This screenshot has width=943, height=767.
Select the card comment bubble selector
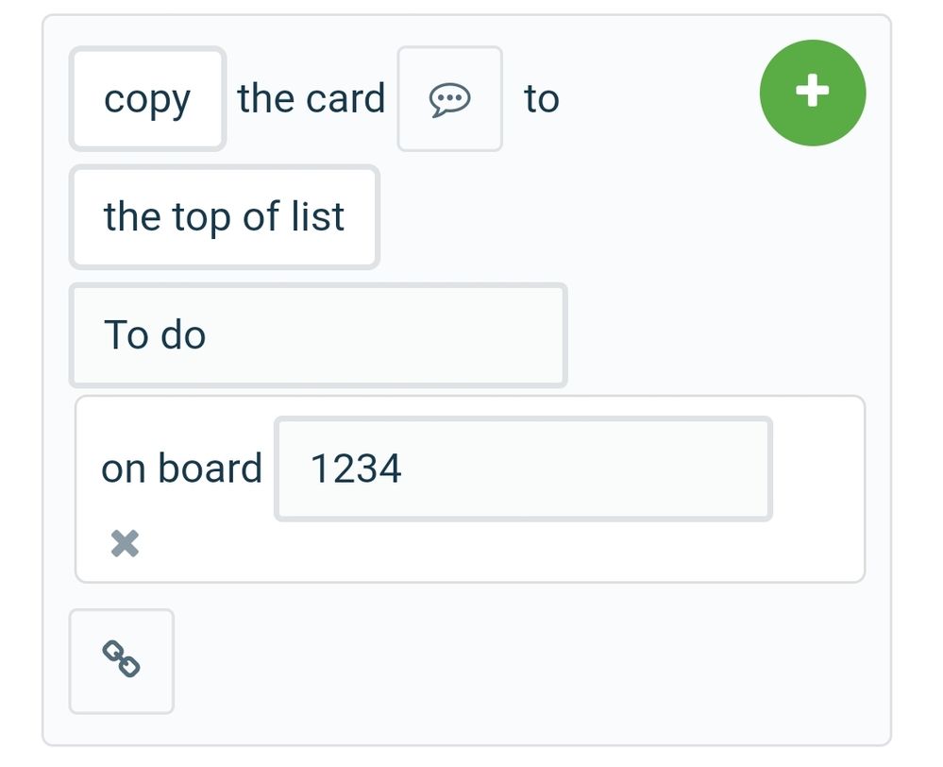tap(450, 99)
